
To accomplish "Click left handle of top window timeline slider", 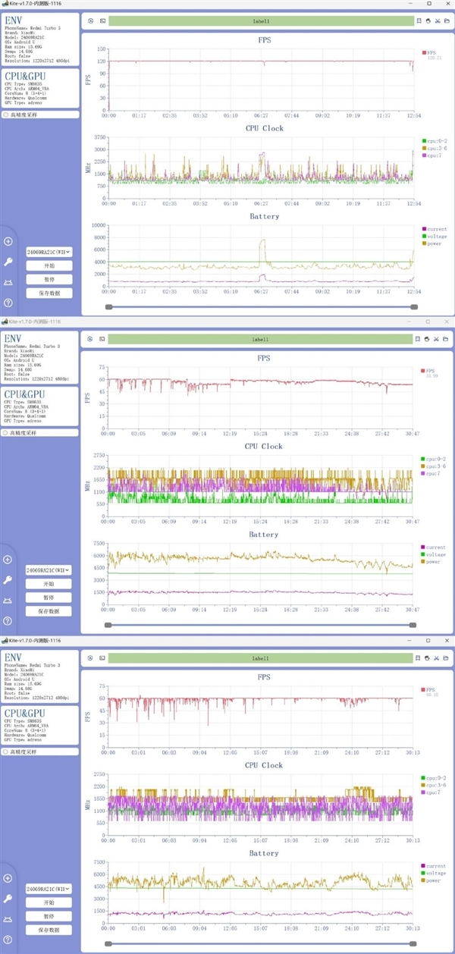I will click(x=109, y=306).
